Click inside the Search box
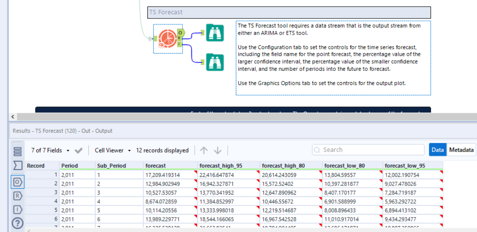This screenshot has height=232, width=477. click(x=368, y=149)
